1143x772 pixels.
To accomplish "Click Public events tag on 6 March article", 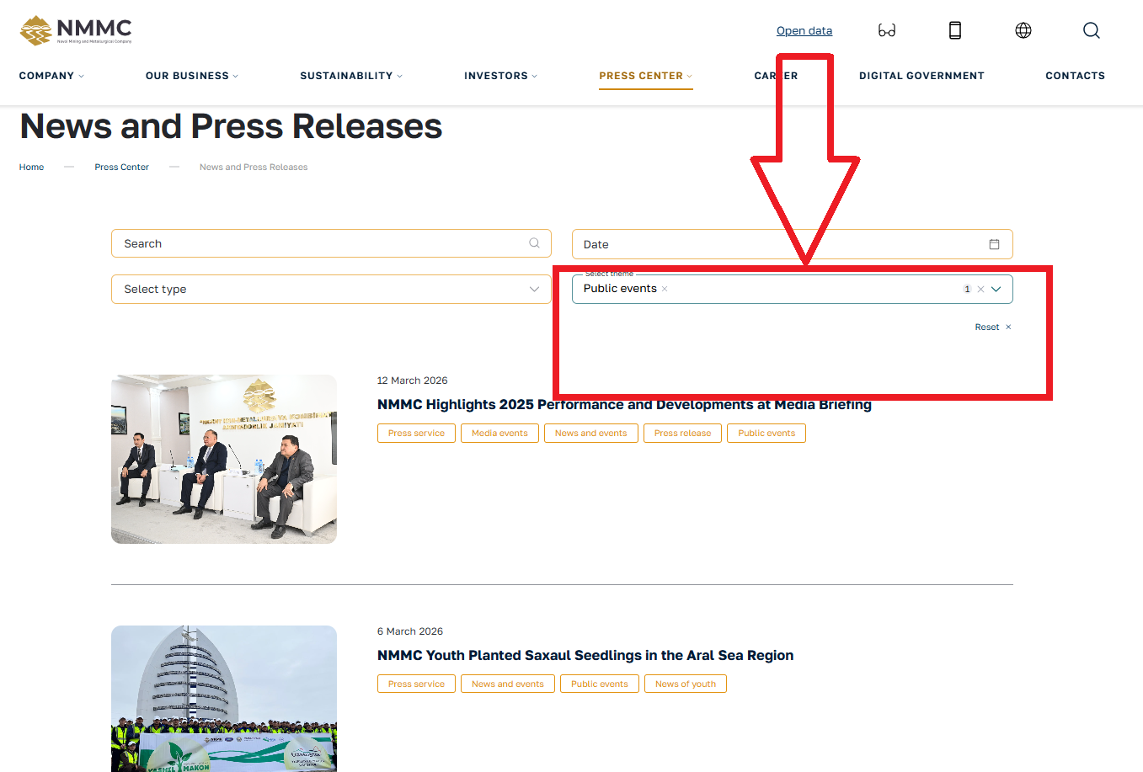I will coord(600,684).
